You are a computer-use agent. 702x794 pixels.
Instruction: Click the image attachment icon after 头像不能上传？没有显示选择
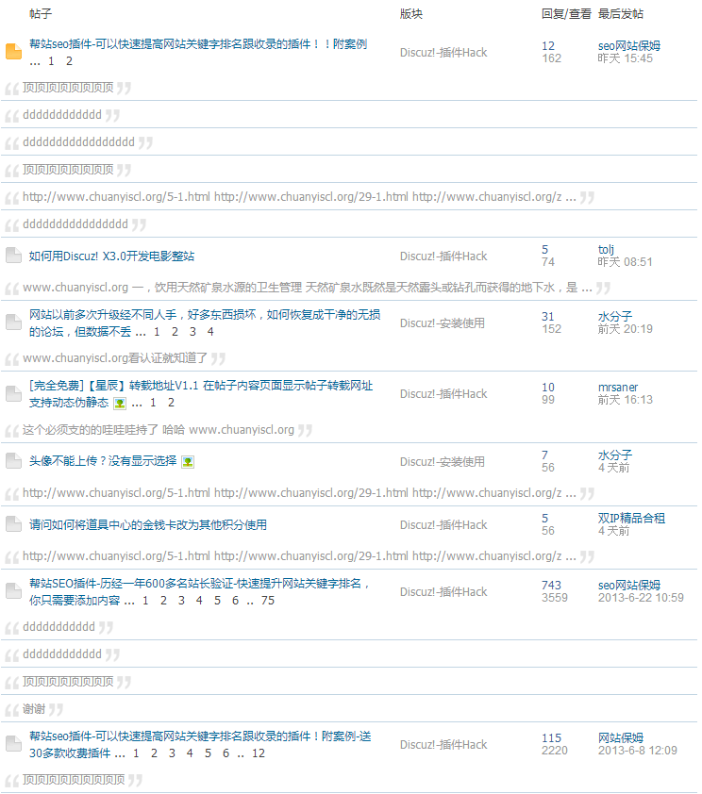pyautogui.click(x=188, y=462)
